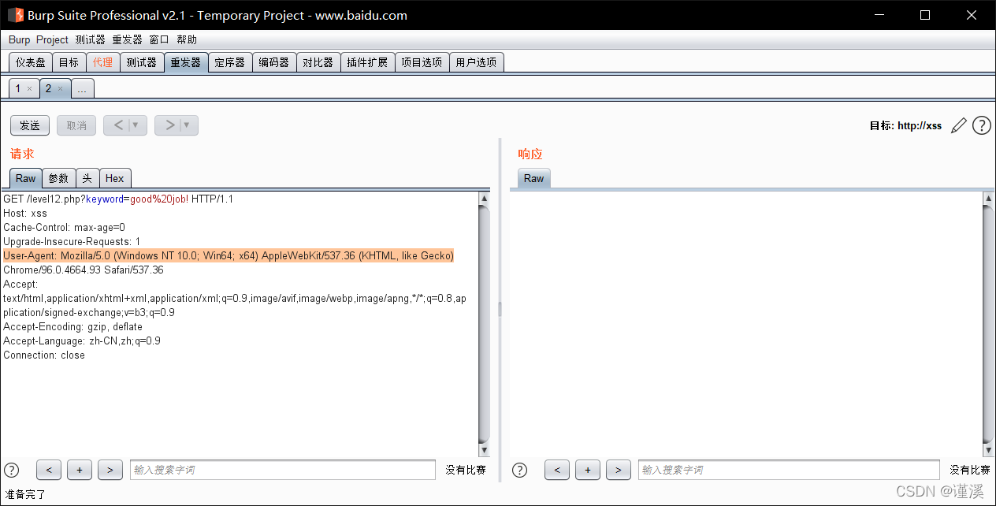996x506 pixels.
Task: Select request 头 headers tab
Action: [x=87, y=178]
